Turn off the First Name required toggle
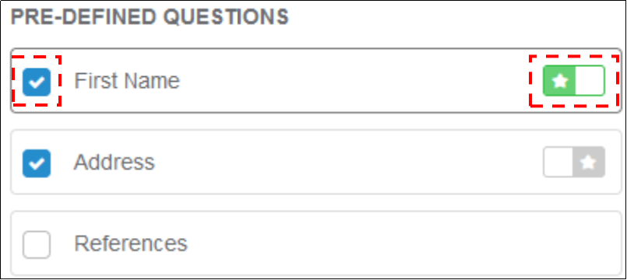Viewport: 627px width, 280px height. [x=574, y=81]
